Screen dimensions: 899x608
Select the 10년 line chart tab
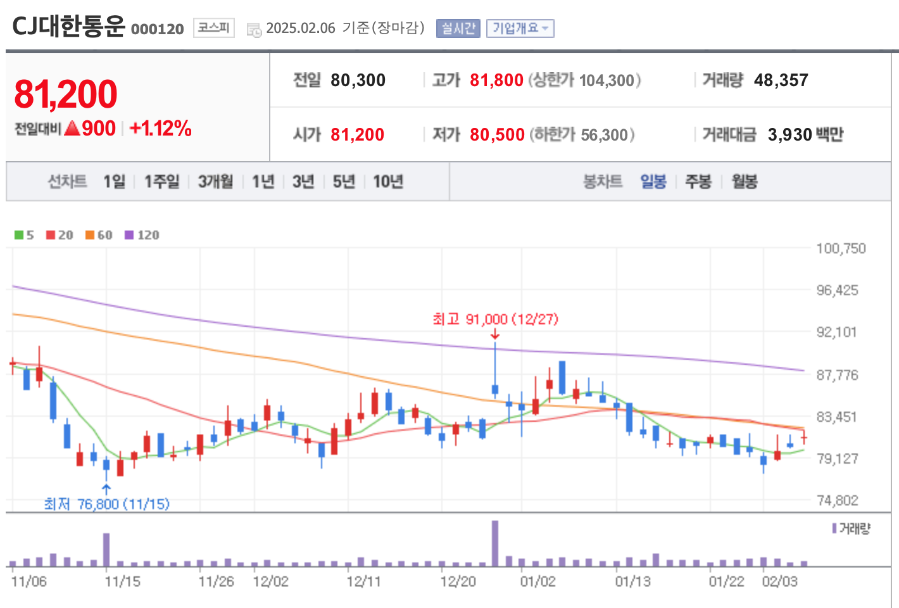[x=388, y=182]
